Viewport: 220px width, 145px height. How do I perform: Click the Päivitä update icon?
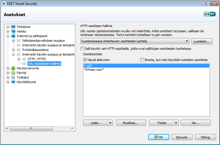[x=13, y=73]
